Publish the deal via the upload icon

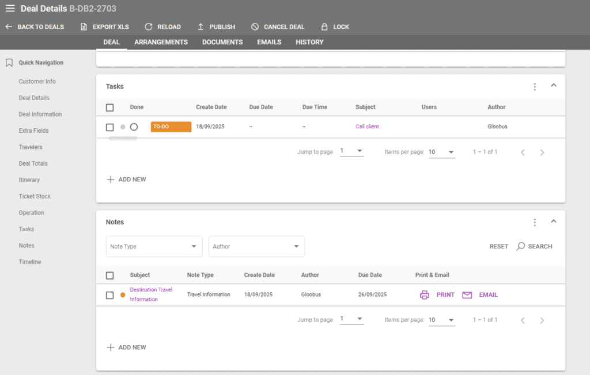pyautogui.click(x=201, y=26)
